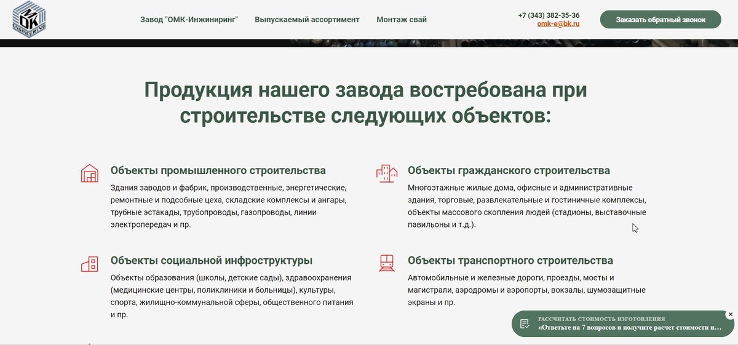Screen dimensions: 738x345
Task: Open the Выпускаемый ассортимент menu item
Action: (307, 20)
